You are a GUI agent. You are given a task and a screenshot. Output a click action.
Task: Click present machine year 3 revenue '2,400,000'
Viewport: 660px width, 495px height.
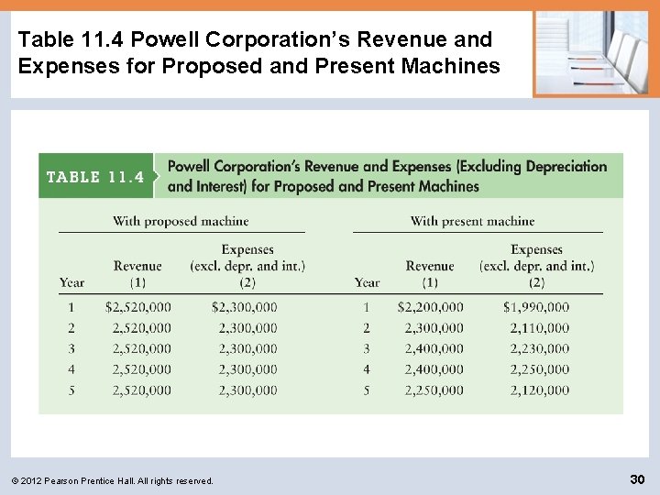(434, 348)
